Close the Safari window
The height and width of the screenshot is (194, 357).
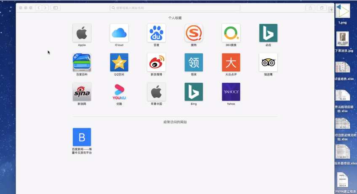(x=21, y=8)
